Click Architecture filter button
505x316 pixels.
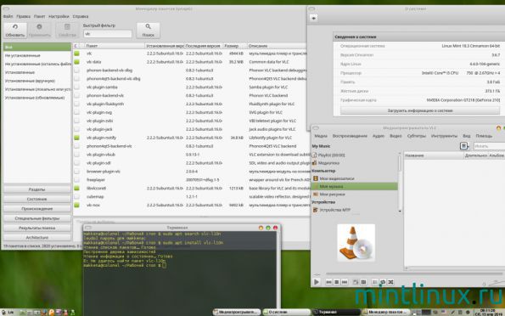37,238
